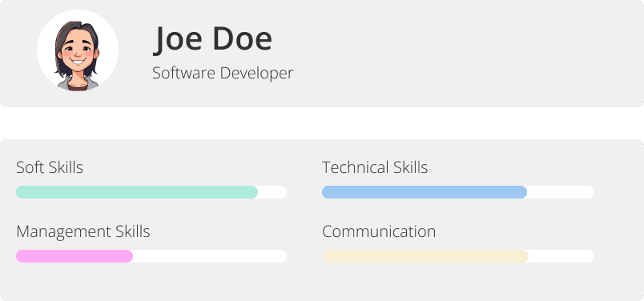Click the right end of green Soft Skills fill

click(x=255, y=192)
